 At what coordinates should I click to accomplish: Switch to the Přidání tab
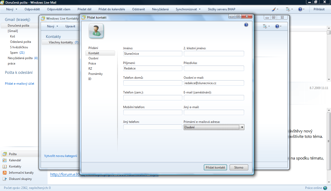pos(93,48)
